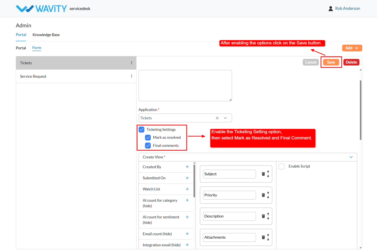
Task: Add AI count for category field
Action: point(187,200)
